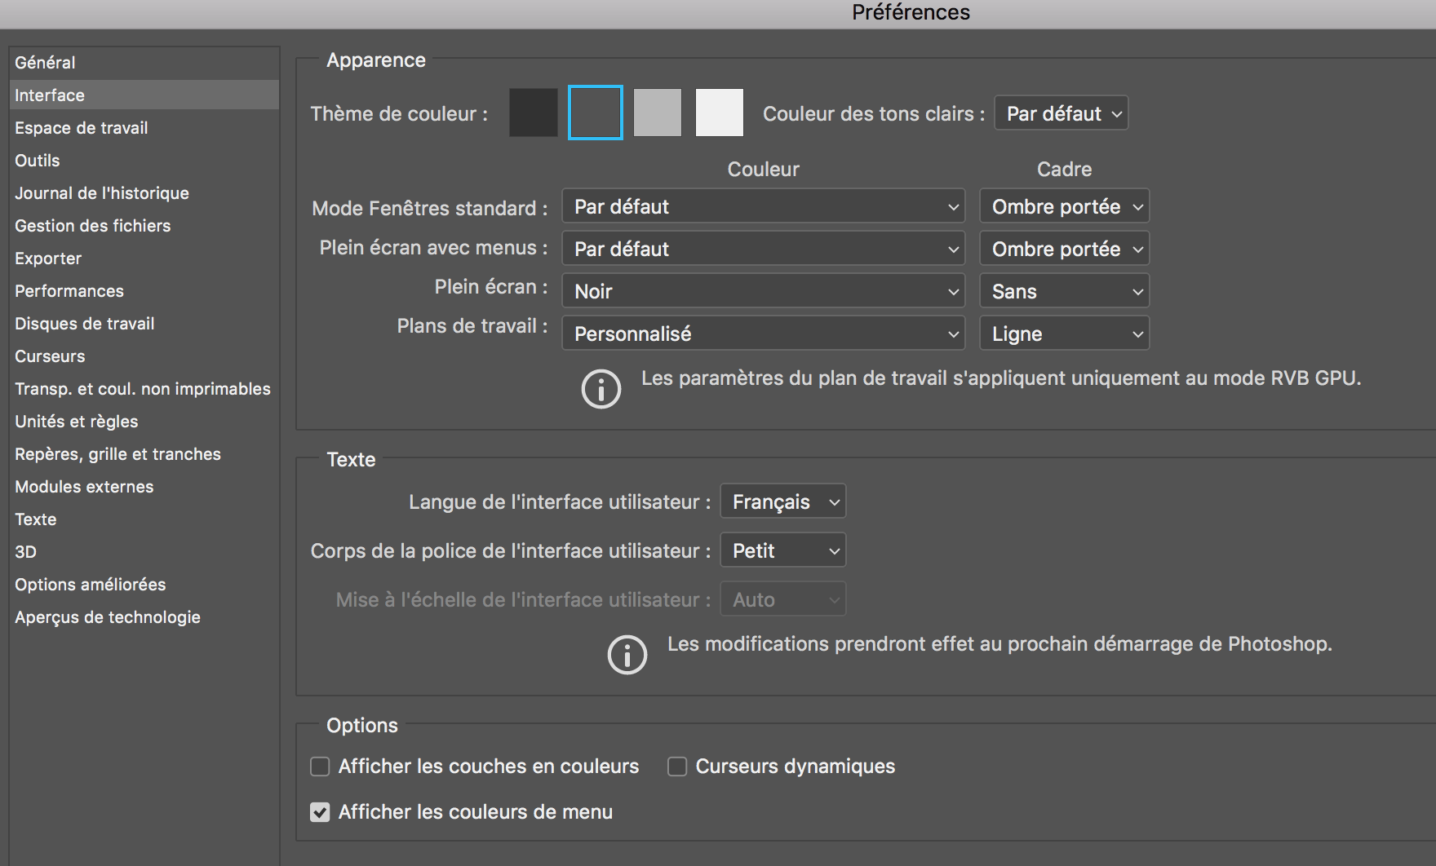Viewport: 1436px width, 866px height.
Task: Uncheck Afficher les couleurs de menu
Action: tap(320, 812)
